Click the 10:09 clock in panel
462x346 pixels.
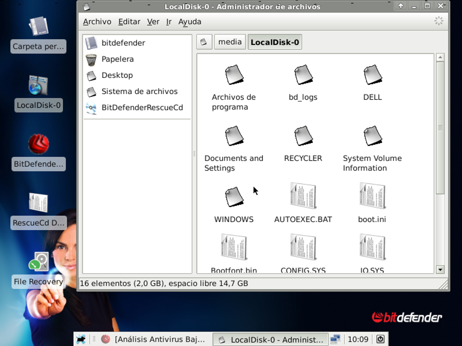(358, 339)
